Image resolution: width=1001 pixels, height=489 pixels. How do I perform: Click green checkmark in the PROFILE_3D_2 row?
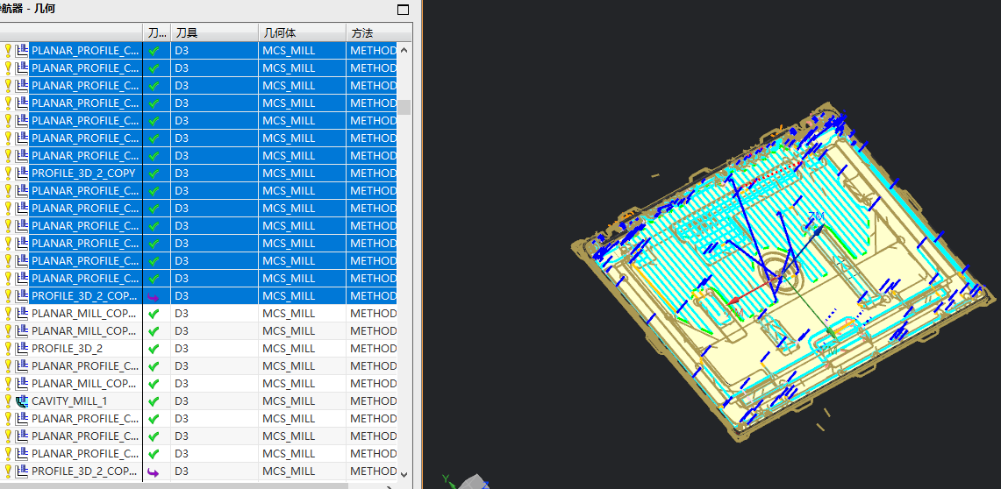154,350
